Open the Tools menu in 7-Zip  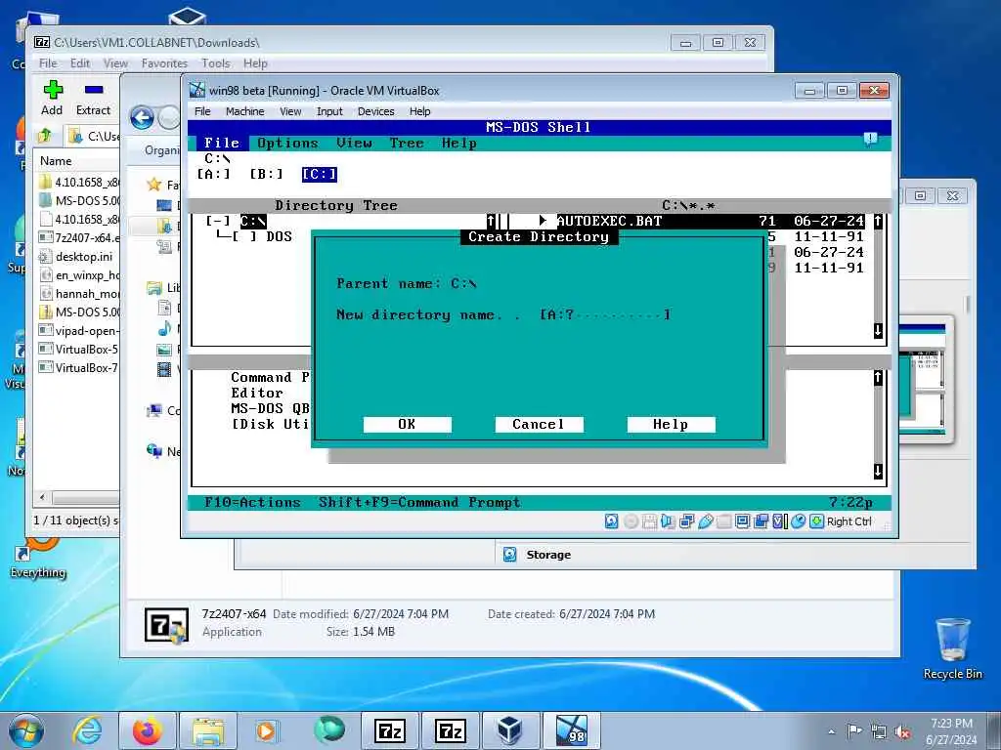215,63
